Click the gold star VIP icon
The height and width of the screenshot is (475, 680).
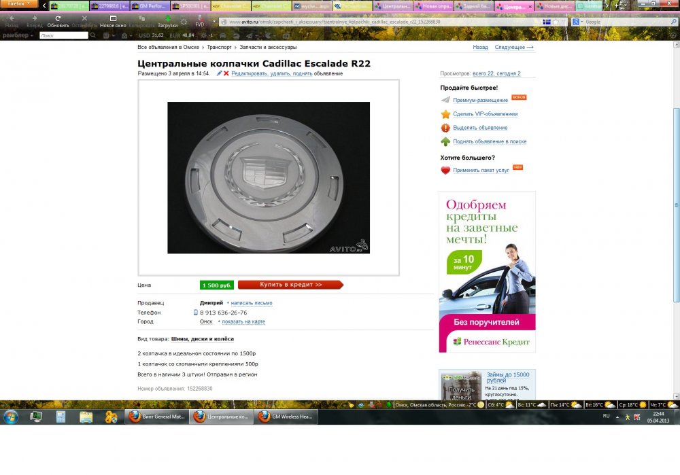coord(445,114)
